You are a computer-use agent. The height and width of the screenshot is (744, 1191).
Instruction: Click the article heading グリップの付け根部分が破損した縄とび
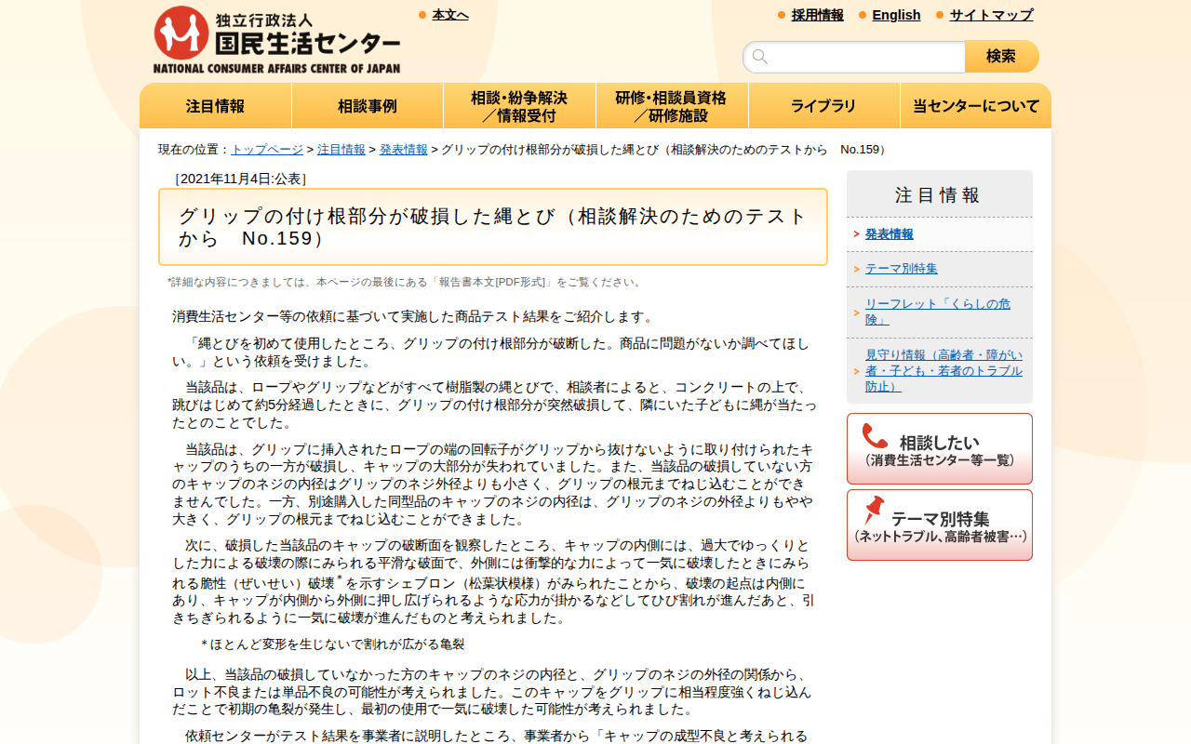493,227
